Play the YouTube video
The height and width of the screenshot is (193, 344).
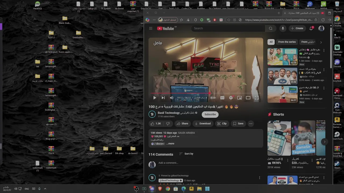coord(155,98)
